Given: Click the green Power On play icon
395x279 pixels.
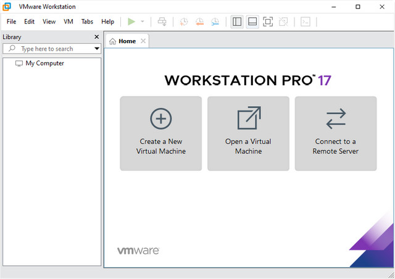Looking at the screenshot, I should [131, 22].
